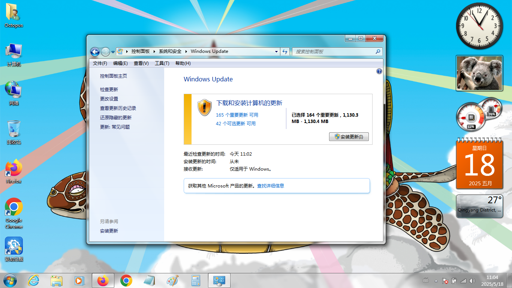The height and width of the screenshot is (288, 512).
Task: Click the keyboard input method tray icon
Action: pyautogui.click(x=426, y=280)
